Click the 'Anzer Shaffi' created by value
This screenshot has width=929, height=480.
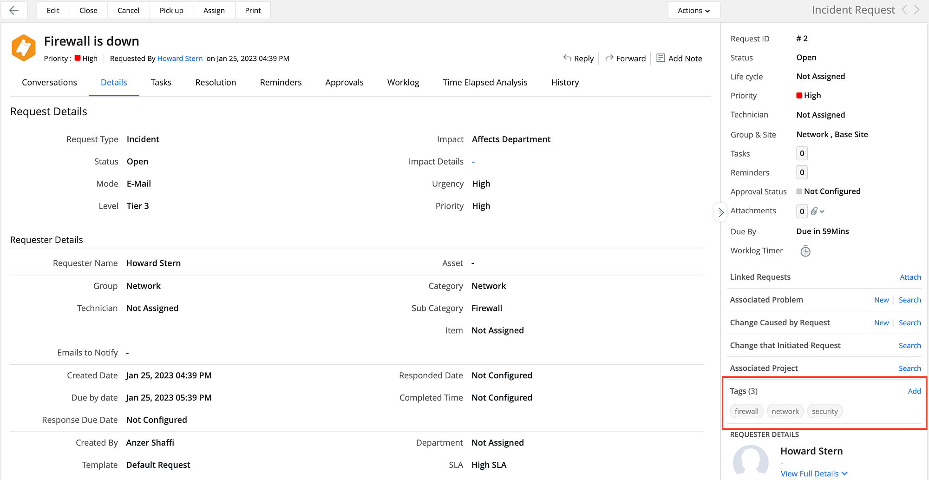pos(150,442)
